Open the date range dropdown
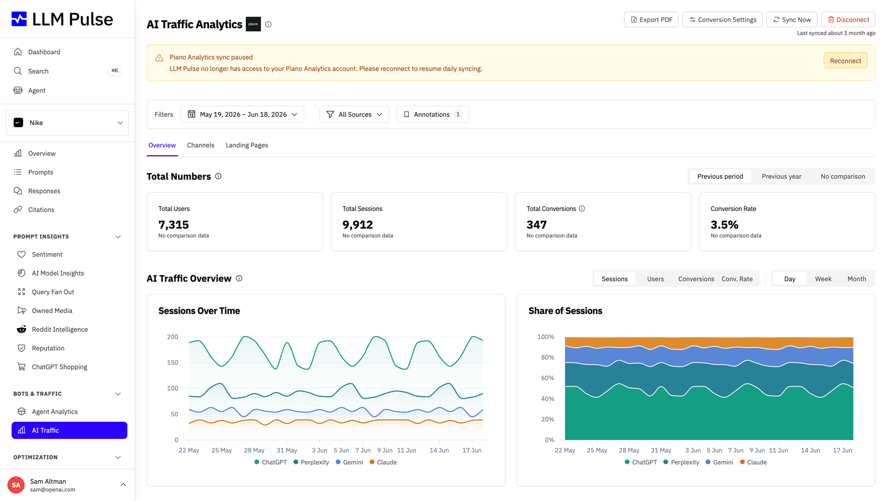Viewport: 887px width, 501px height. tap(242, 114)
